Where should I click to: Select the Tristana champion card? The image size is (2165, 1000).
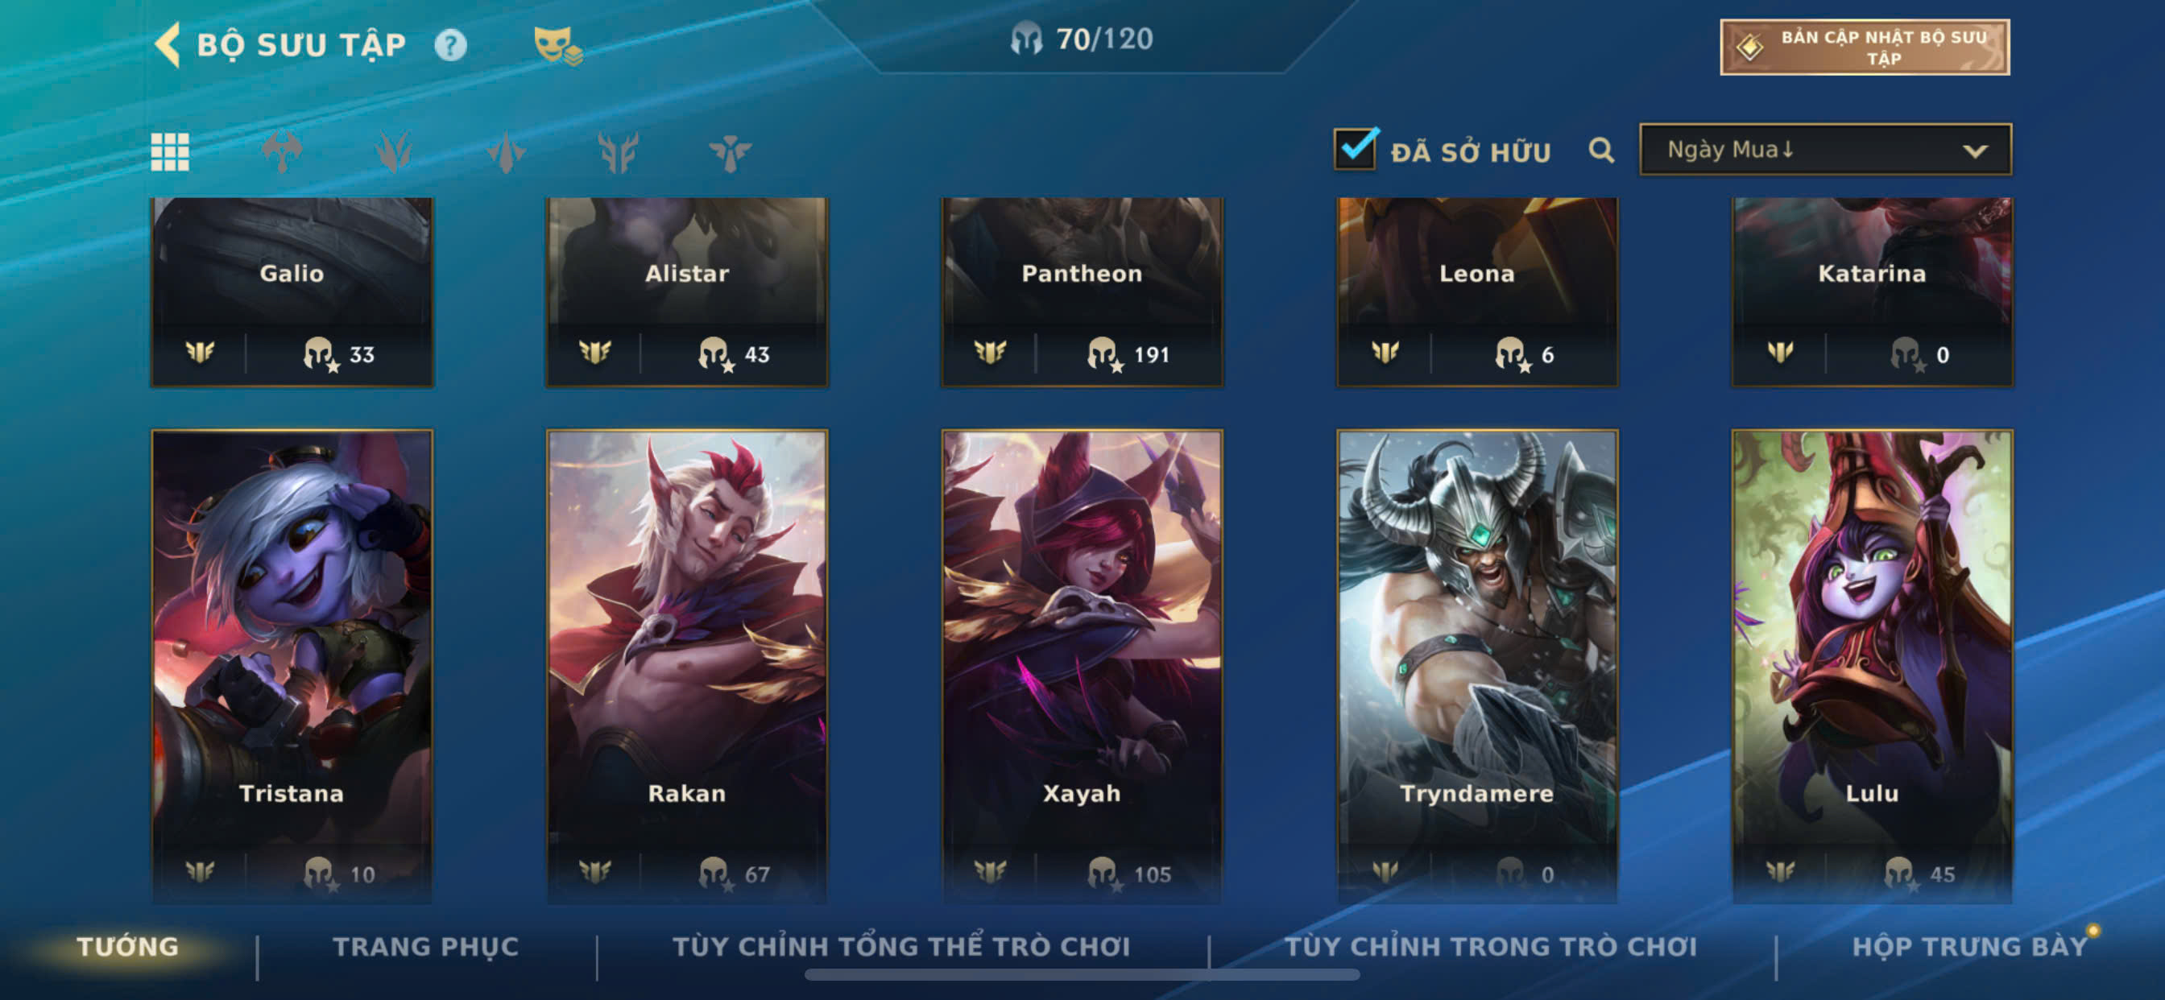[x=292, y=666]
